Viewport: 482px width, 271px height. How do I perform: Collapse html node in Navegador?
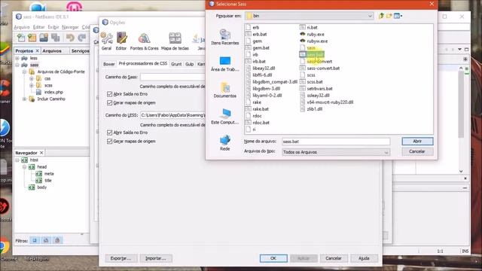(x=17, y=160)
